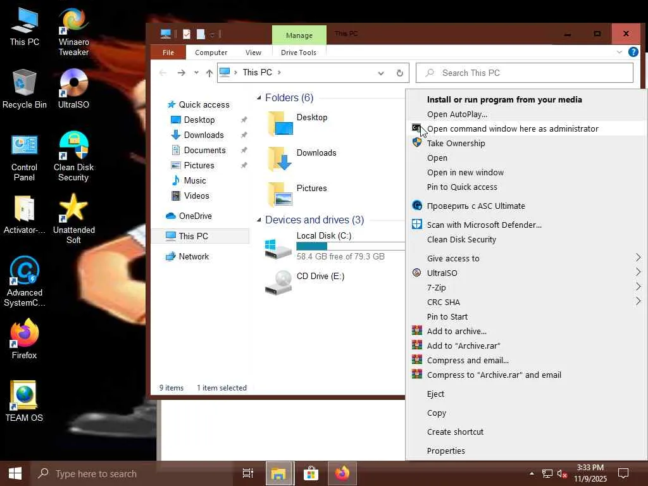This screenshot has height=486, width=648.
Task: Choose Open command window here as administrator
Action: 526,128
